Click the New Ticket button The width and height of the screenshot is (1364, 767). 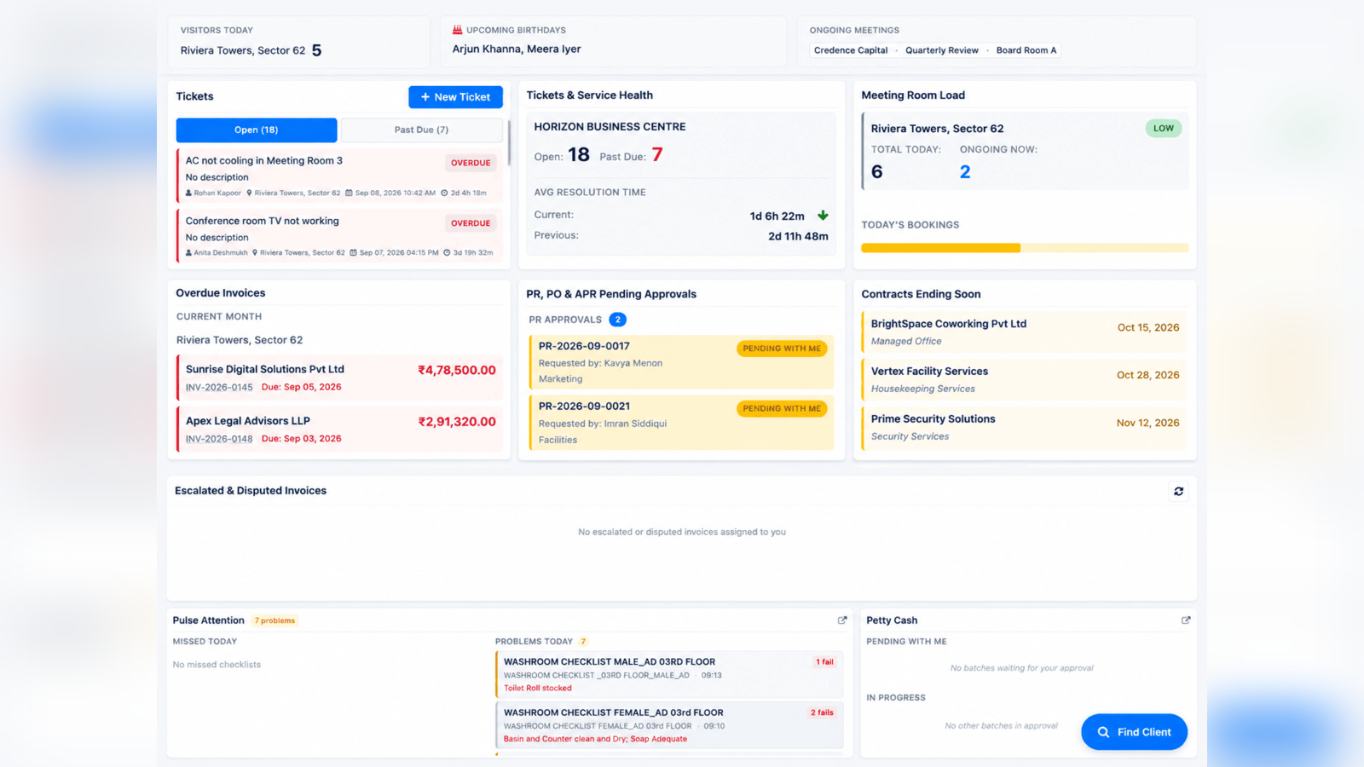pyautogui.click(x=455, y=97)
